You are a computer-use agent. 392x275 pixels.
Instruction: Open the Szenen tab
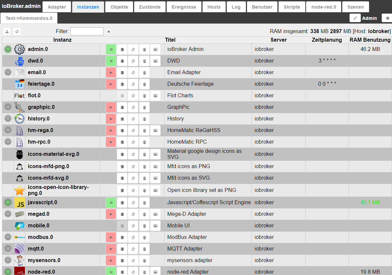coord(355,7)
